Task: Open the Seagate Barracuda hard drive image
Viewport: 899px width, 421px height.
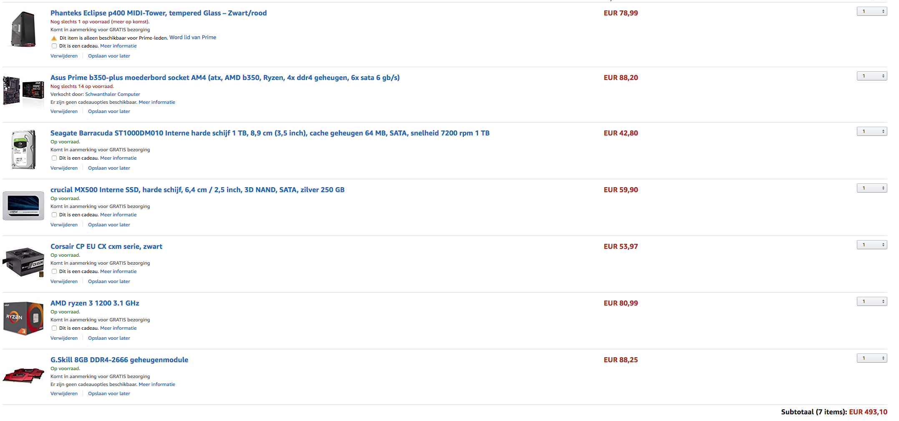Action: tap(23, 149)
